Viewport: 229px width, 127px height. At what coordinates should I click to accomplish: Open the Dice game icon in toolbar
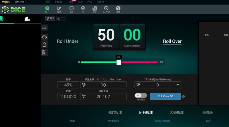tap(47, 9)
